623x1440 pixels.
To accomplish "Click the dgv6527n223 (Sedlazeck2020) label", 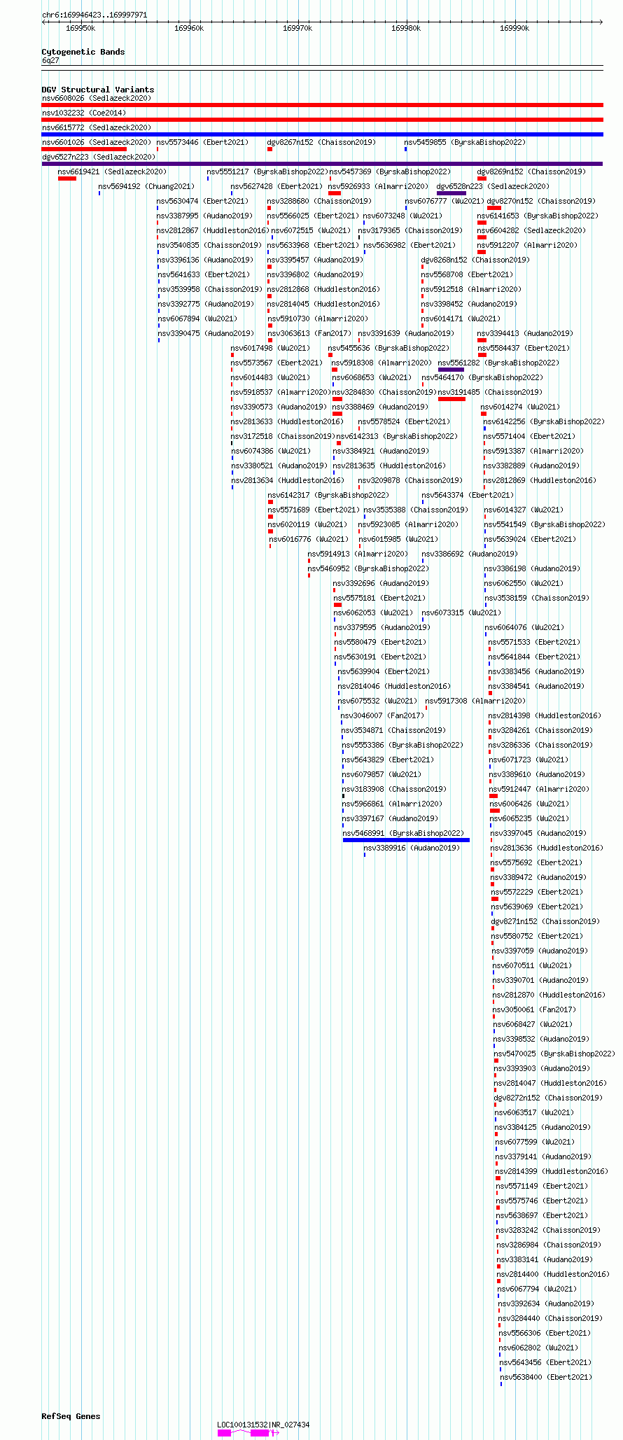I will click(x=99, y=158).
